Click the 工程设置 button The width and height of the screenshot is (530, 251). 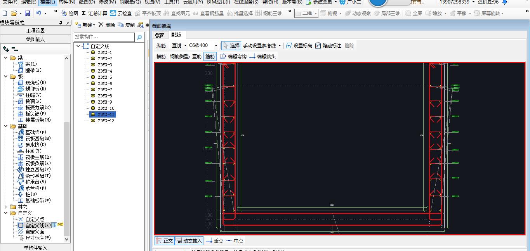click(x=35, y=31)
